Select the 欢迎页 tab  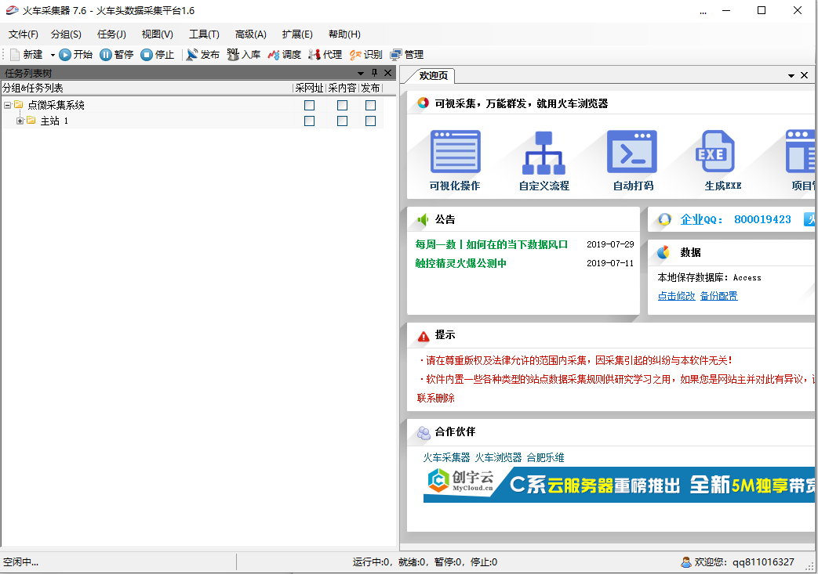click(x=433, y=75)
